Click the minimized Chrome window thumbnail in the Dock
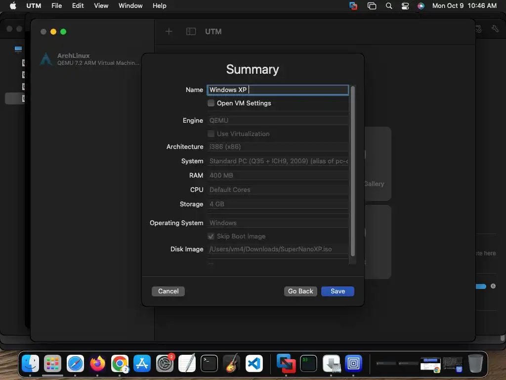 (430, 364)
